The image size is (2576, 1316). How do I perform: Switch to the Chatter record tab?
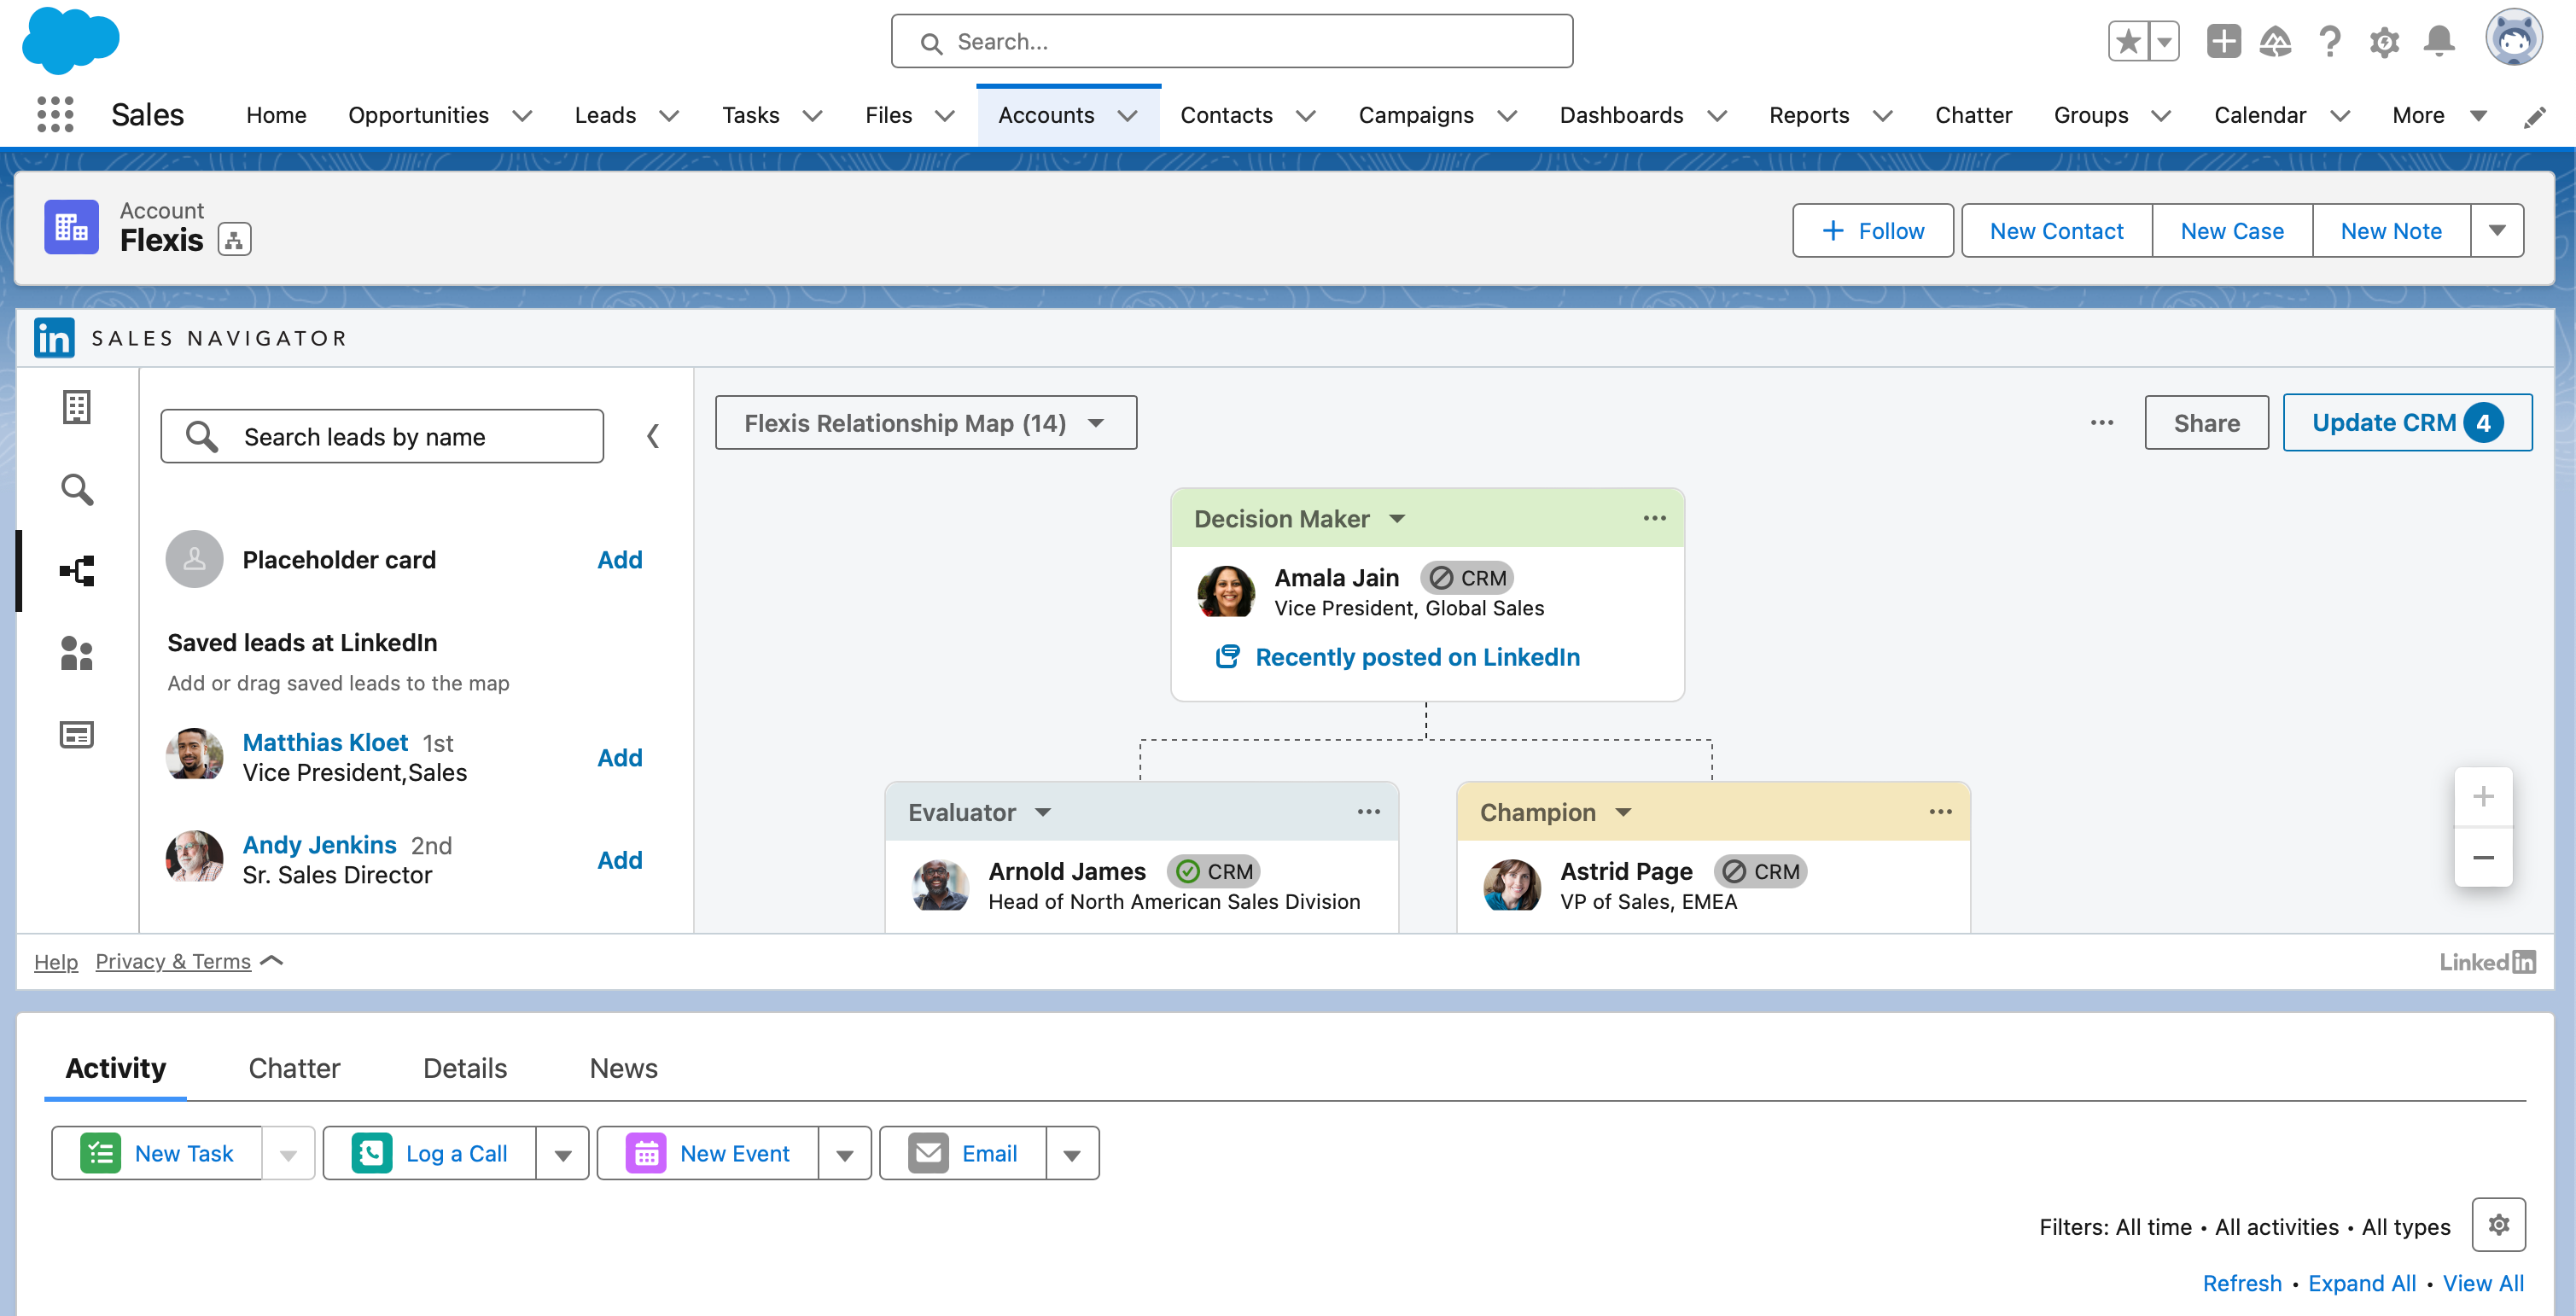294,1068
